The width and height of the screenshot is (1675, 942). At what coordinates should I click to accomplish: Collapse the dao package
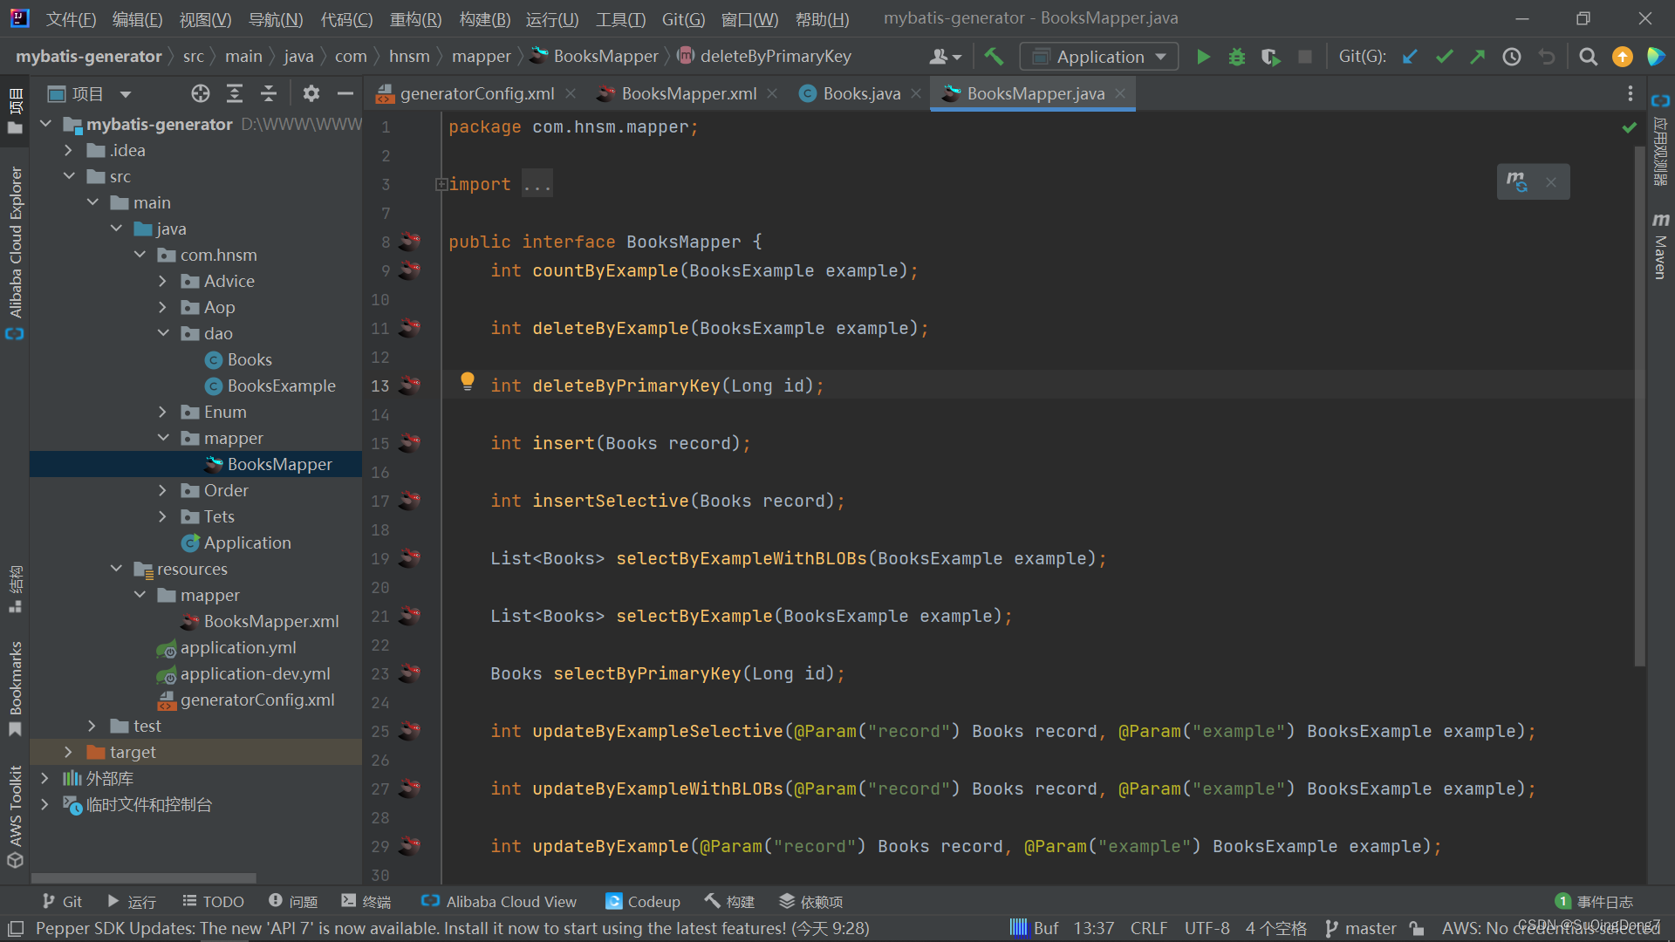click(163, 333)
